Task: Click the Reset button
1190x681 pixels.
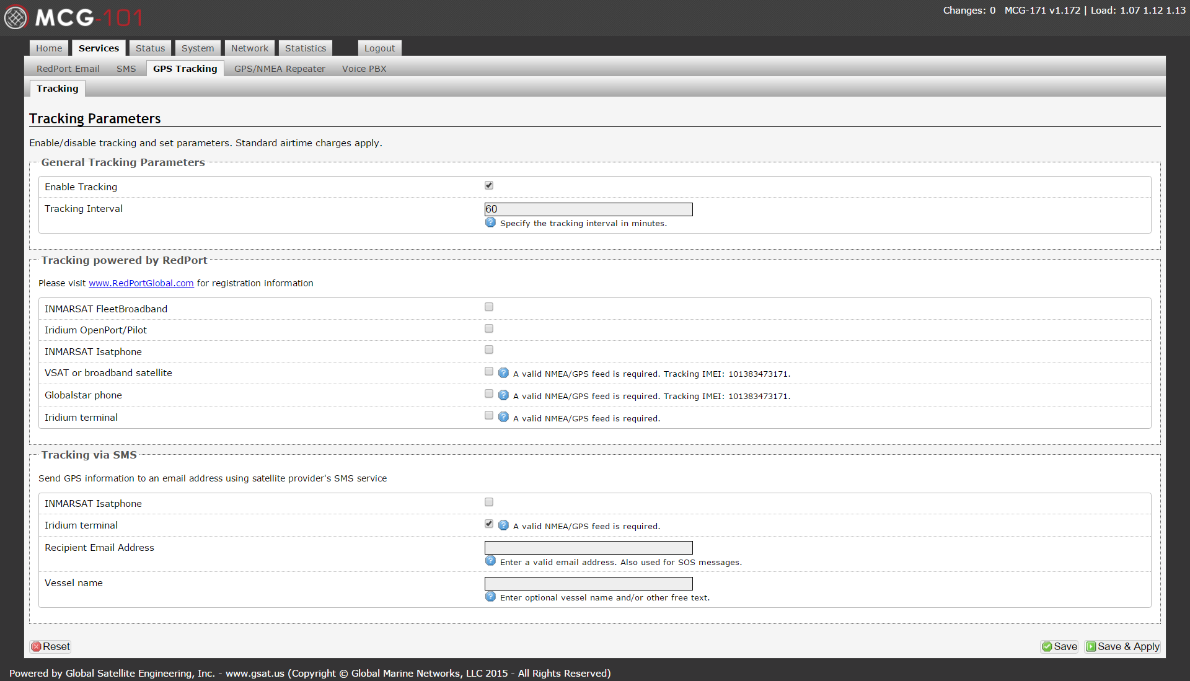Action: coord(51,646)
